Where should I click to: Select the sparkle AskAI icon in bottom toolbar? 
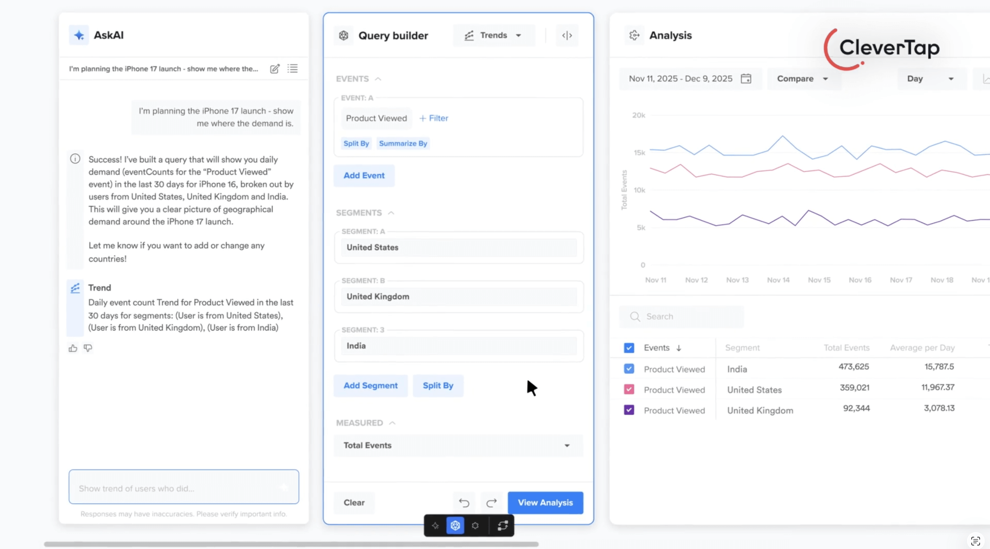point(435,525)
